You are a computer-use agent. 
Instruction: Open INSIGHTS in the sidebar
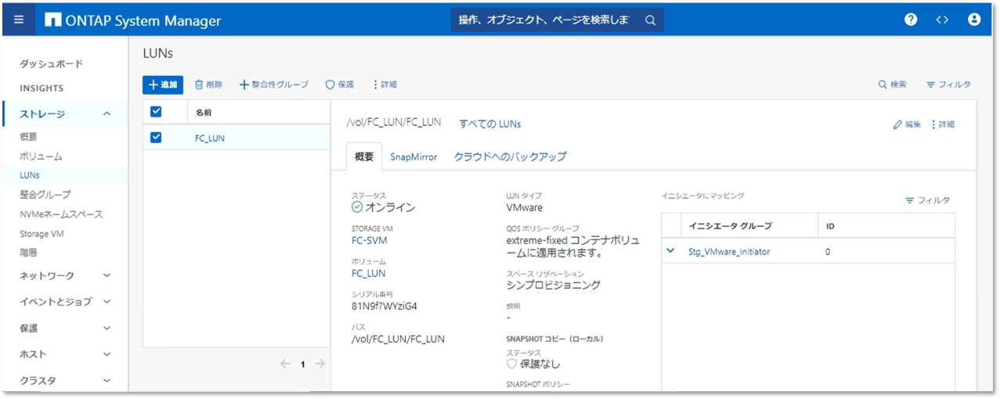click(x=42, y=88)
